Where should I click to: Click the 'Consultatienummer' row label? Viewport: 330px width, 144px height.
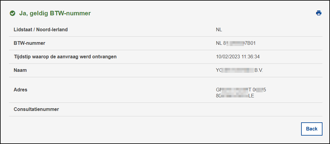[36, 109]
